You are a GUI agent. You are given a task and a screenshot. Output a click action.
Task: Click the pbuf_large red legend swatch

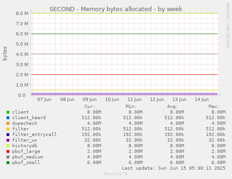point(8,151)
